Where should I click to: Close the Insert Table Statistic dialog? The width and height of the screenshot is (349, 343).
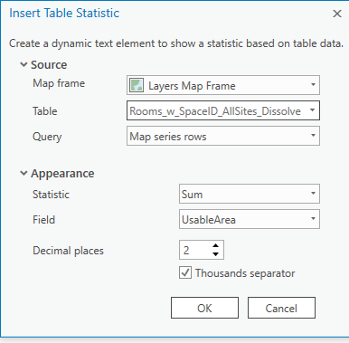click(337, 14)
